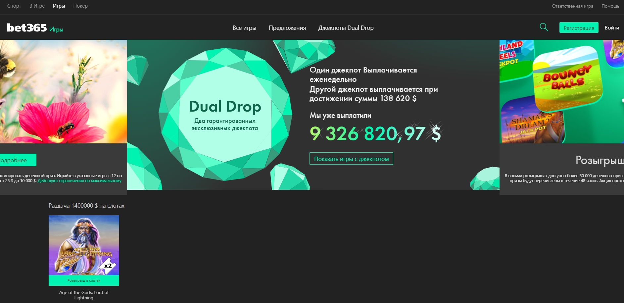The width and height of the screenshot is (624, 303).
Task: Click the flower promo banner image
Action: point(63,92)
